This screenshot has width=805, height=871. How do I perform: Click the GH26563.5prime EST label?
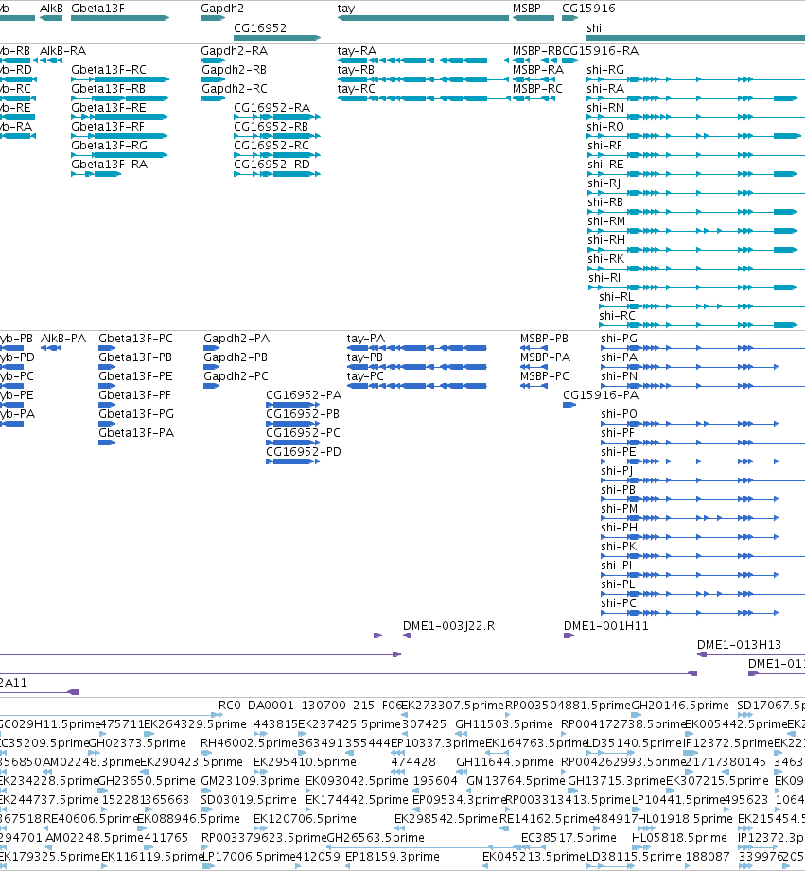click(x=376, y=838)
